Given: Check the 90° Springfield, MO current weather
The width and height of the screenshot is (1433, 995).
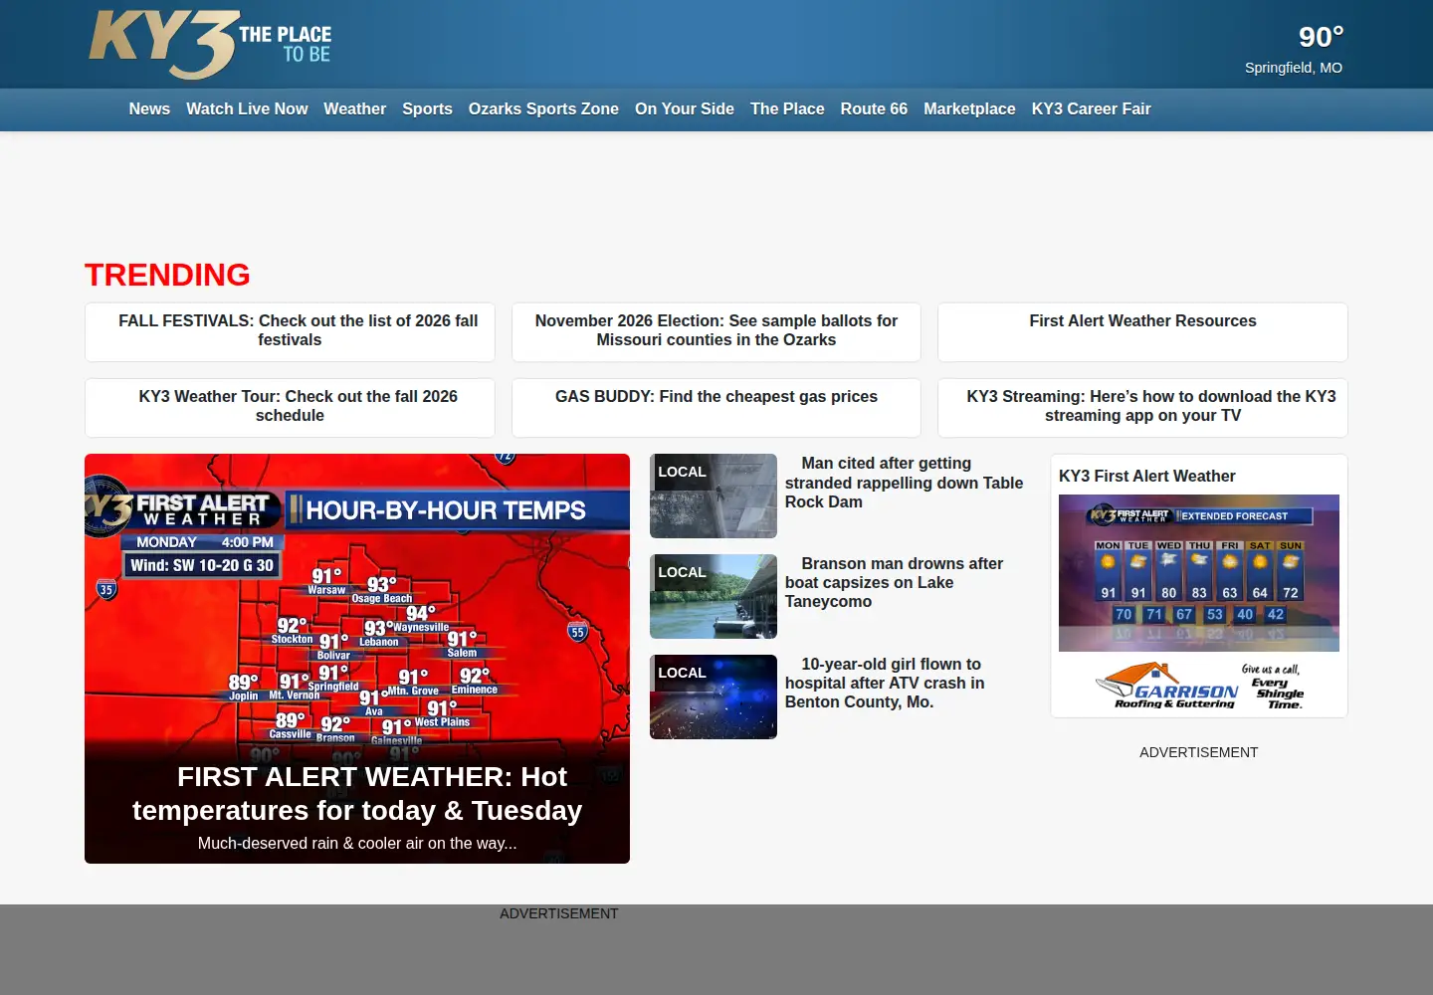Looking at the screenshot, I should pos(1294,50).
